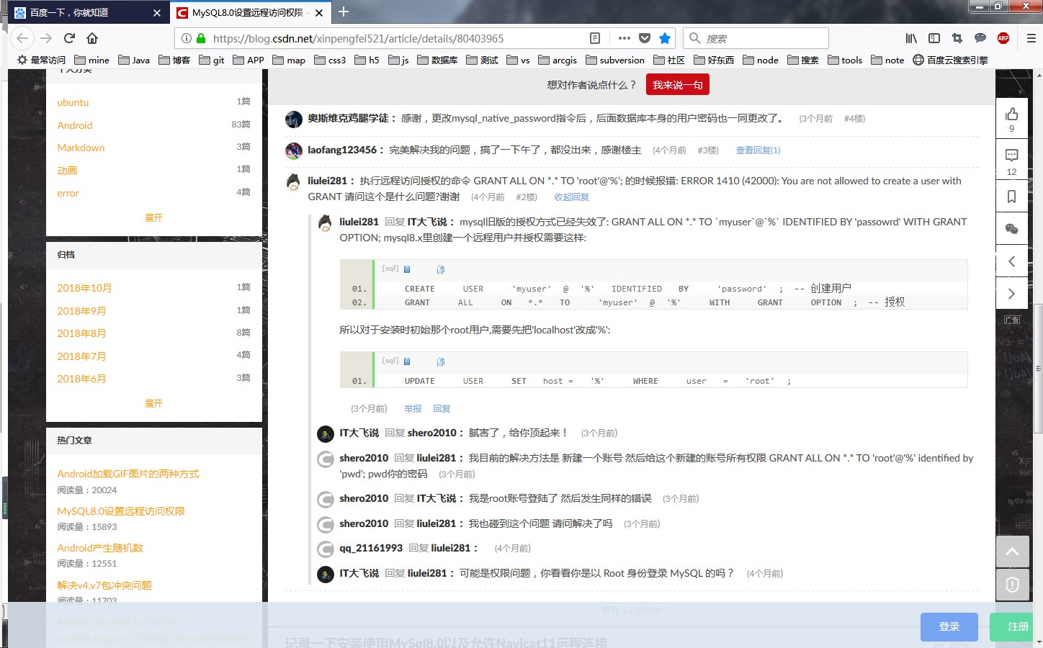Viewport: 1043px width, 648px height.
Task: Open article Android加载GIF图片的两种方式
Action: 128,474
